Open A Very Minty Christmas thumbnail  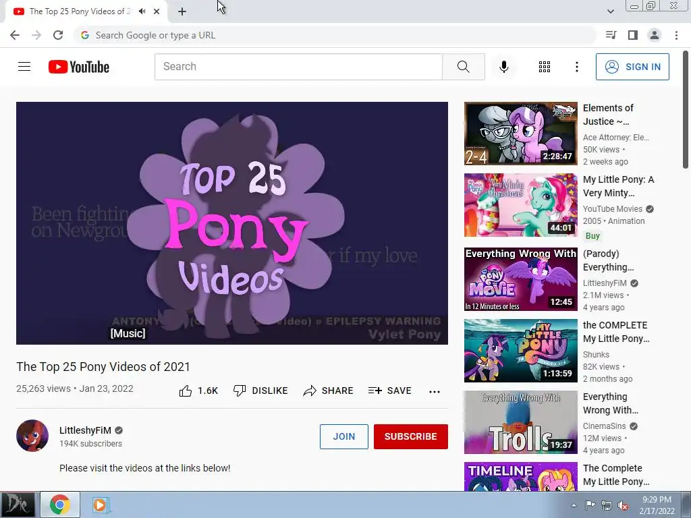[520, 205]
